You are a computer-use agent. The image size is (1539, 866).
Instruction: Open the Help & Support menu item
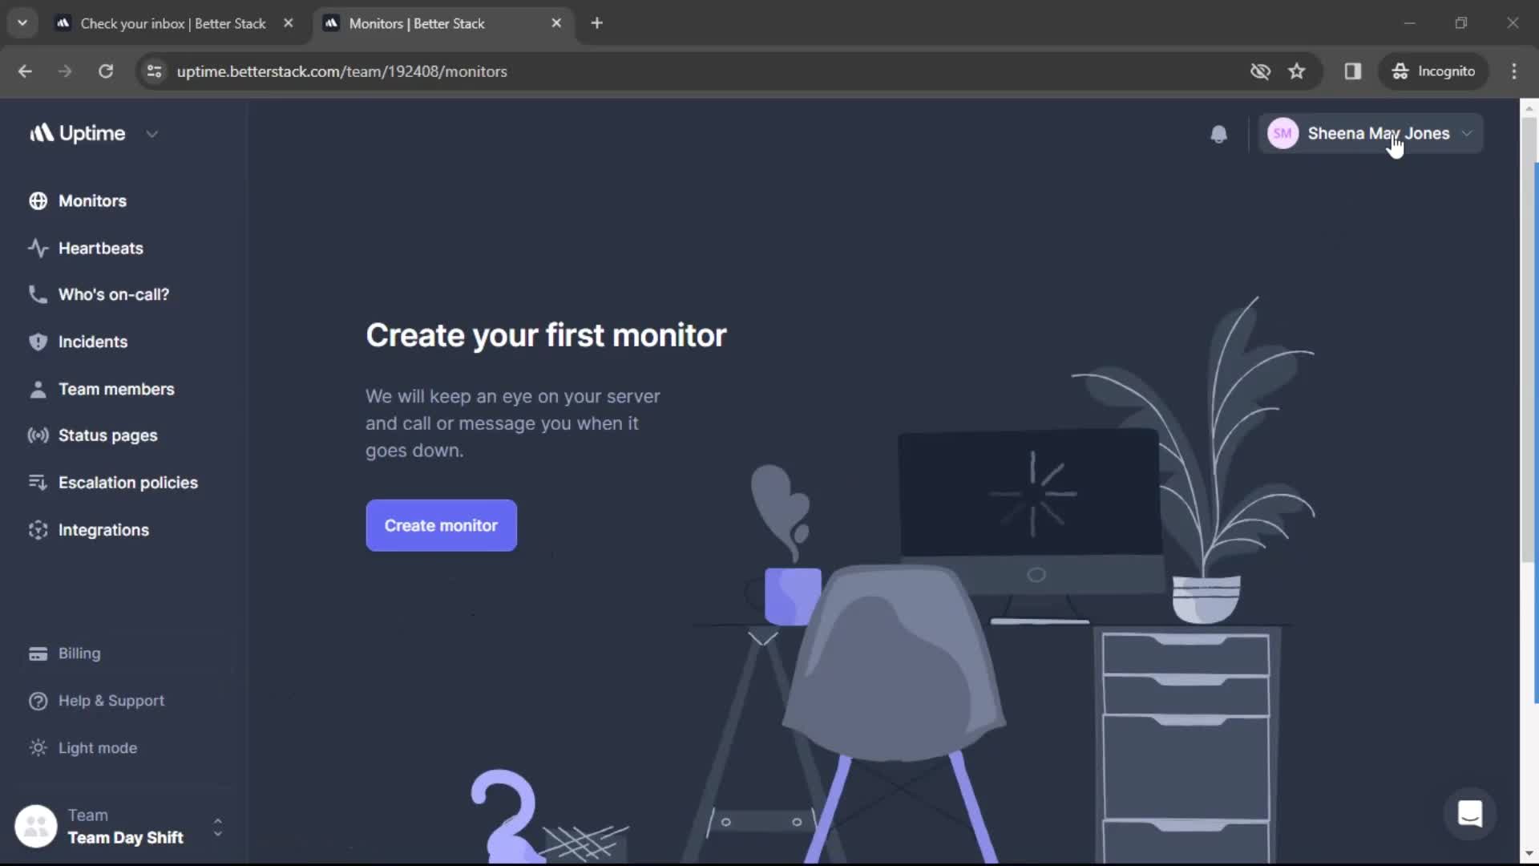coord(111,700)
